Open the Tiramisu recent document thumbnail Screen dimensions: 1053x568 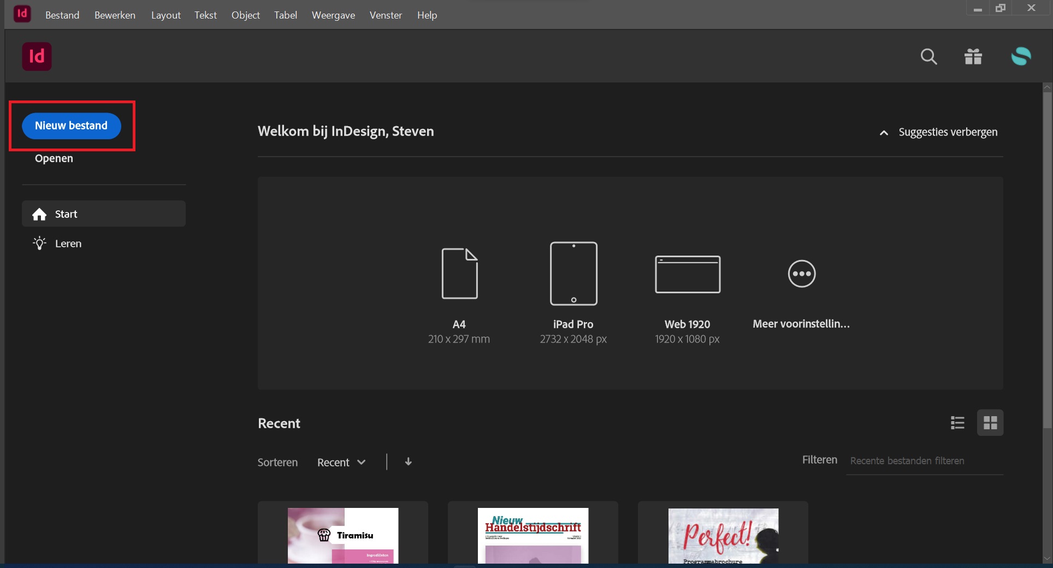(343, 535)
